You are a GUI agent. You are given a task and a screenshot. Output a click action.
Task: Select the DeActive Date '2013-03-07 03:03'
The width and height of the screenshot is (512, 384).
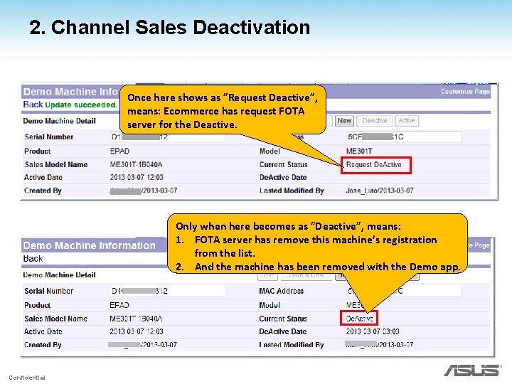tap(373, 331)
